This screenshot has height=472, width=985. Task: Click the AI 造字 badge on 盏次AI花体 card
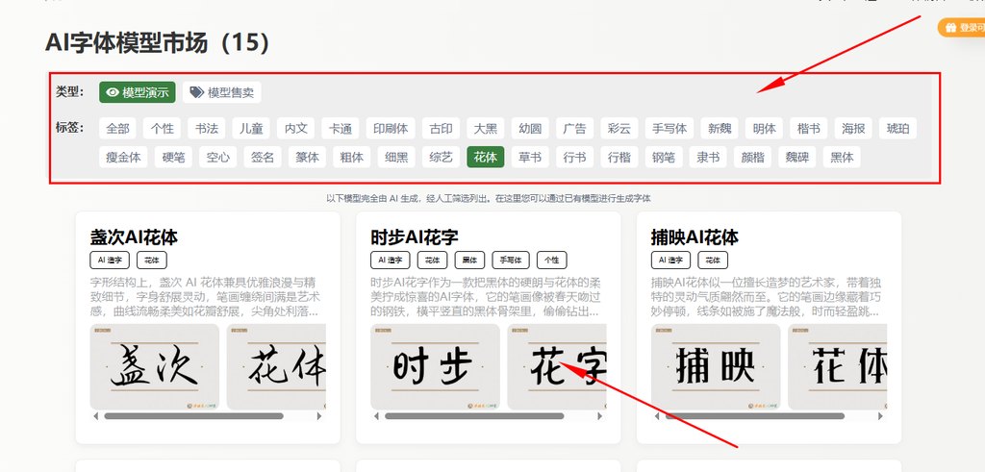[x=110, y=260]
